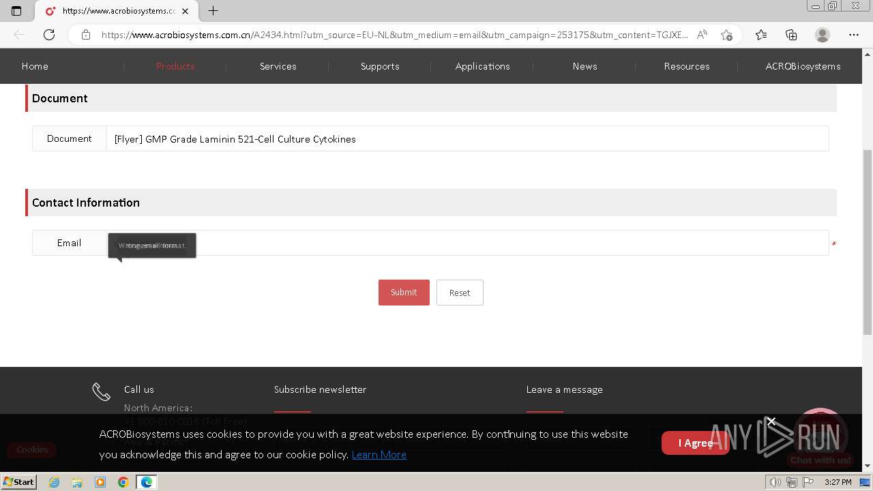This screenshot has width=873, height=491.
Task: Open File Explorer from taskbar
Action: [x=77, y=482]
